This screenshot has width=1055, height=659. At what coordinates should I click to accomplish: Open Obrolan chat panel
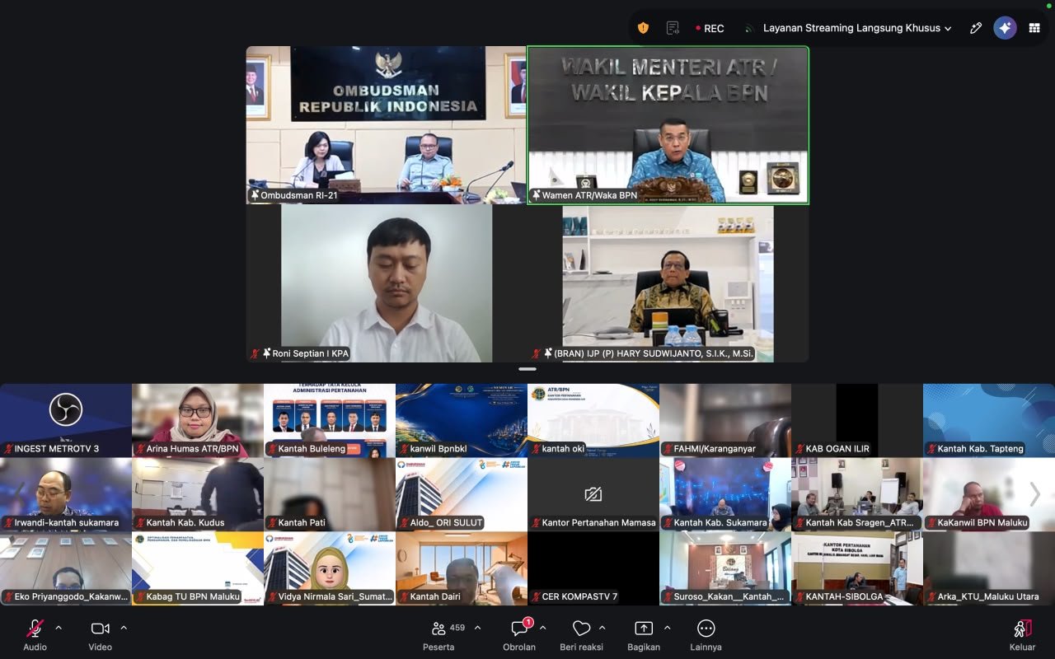click(519, 634)
